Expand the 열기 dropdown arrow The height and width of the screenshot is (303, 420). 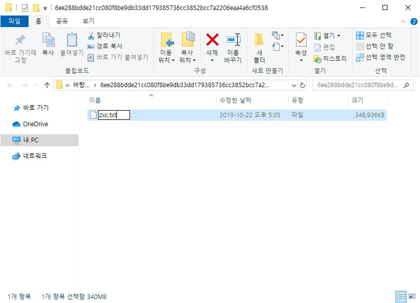click(339, 36)
